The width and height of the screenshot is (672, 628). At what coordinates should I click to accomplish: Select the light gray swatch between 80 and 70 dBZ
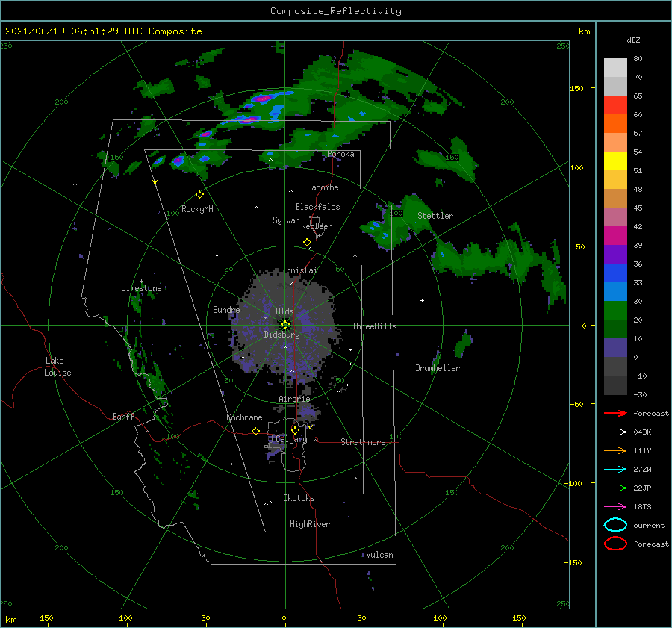615,68
